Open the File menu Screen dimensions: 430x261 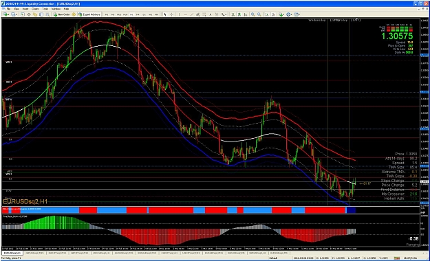[x=8, y=9]
